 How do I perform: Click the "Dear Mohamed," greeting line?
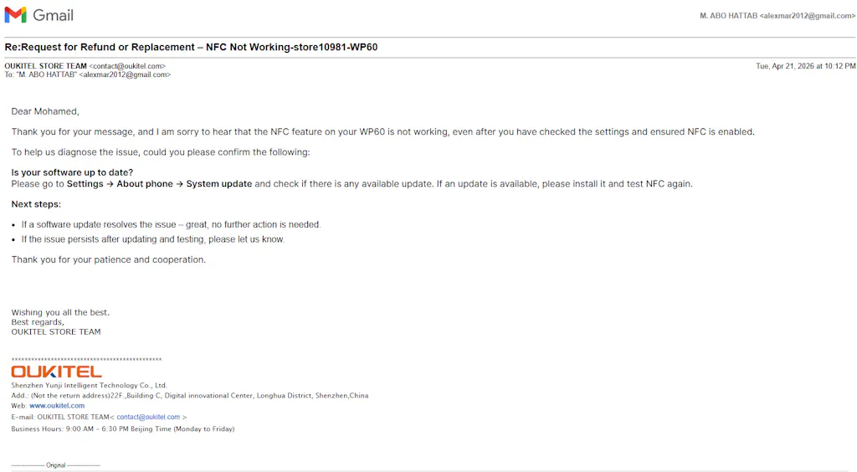click(45, 111)
